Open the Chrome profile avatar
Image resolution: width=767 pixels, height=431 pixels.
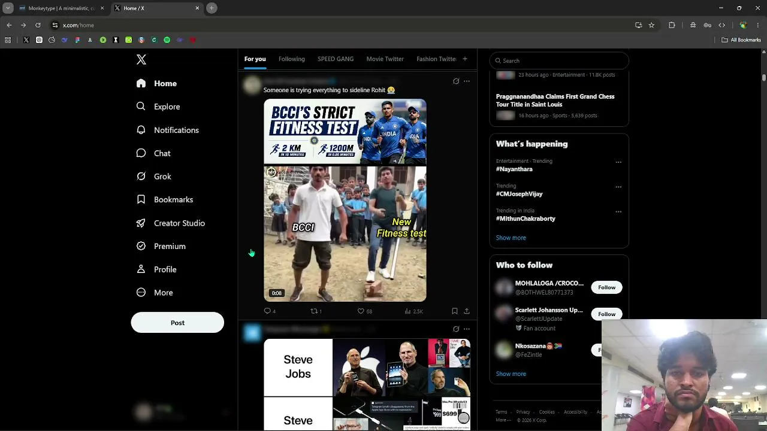pos(743,25)
